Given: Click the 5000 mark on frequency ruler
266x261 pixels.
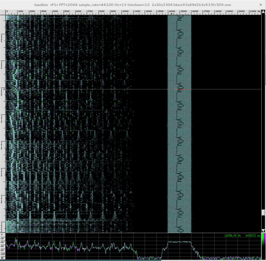Looking at the screenshot, I should click(x=67, y=11).
